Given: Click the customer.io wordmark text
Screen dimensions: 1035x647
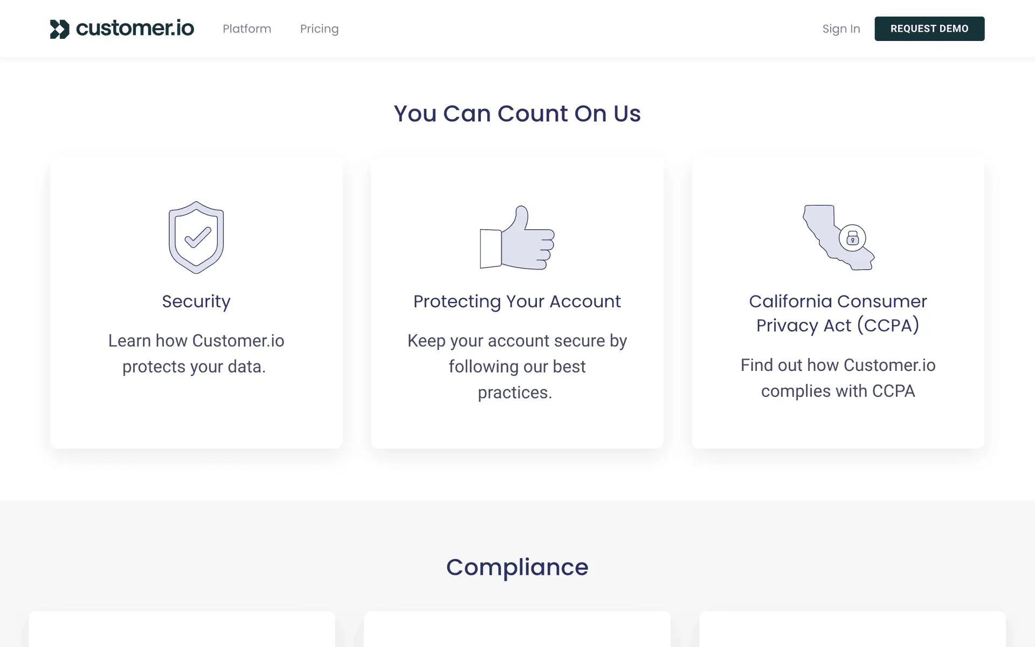Looking at the screenshot, I should point(135,29).
